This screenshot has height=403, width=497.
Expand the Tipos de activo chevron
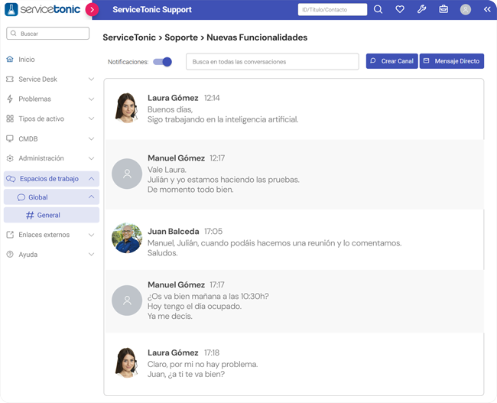click(91, 119)
